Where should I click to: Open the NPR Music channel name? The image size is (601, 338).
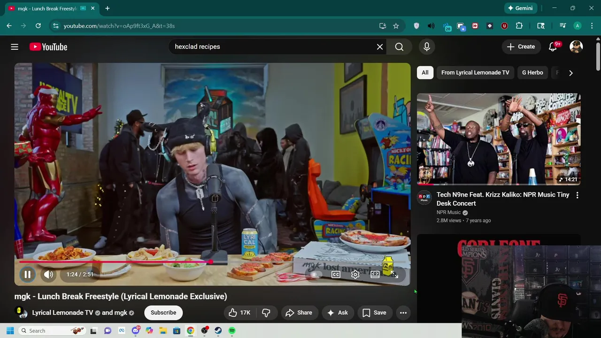448,213
